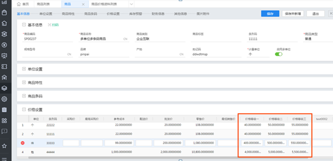Open the favorites star sidebar icon
This screenshot has height=161, width=333.
4,146
